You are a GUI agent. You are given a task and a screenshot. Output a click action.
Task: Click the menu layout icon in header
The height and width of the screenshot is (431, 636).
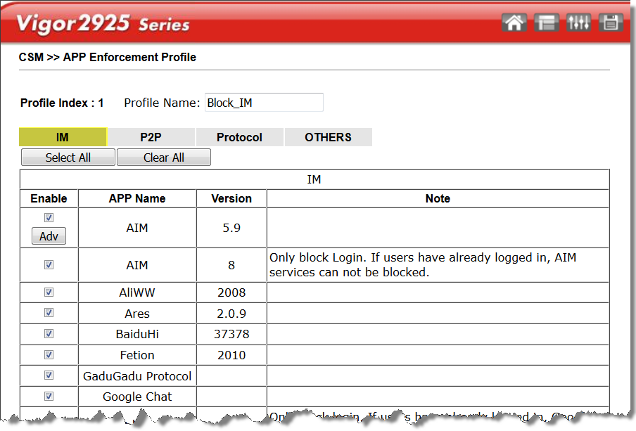pyautogui.click(x=547, y=22)
